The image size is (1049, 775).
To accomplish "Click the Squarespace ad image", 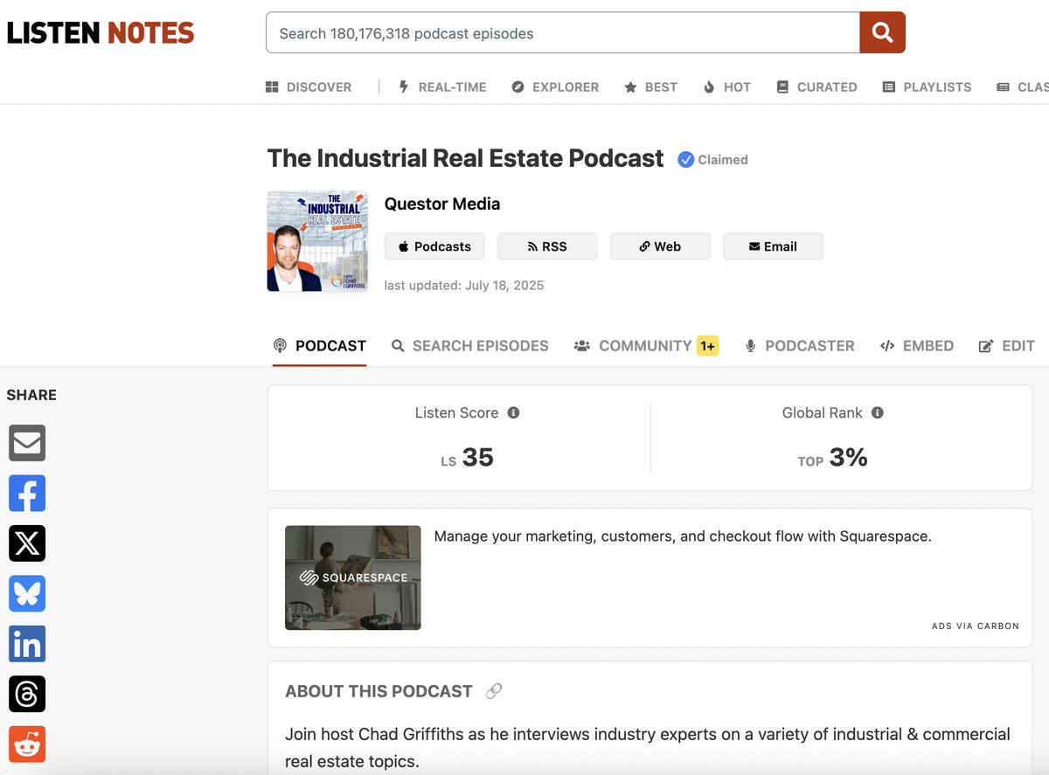I will click(x=353, y=578).
